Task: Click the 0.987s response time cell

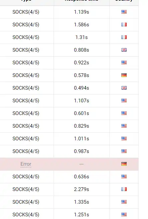Action: (x=82, y=151)
